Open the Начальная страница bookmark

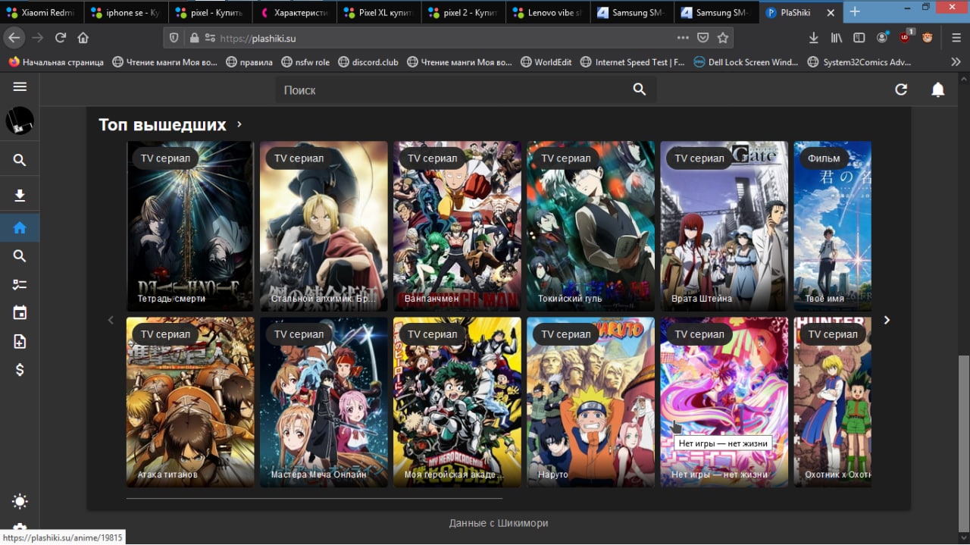pyautogui.click(x=56, y=62)
